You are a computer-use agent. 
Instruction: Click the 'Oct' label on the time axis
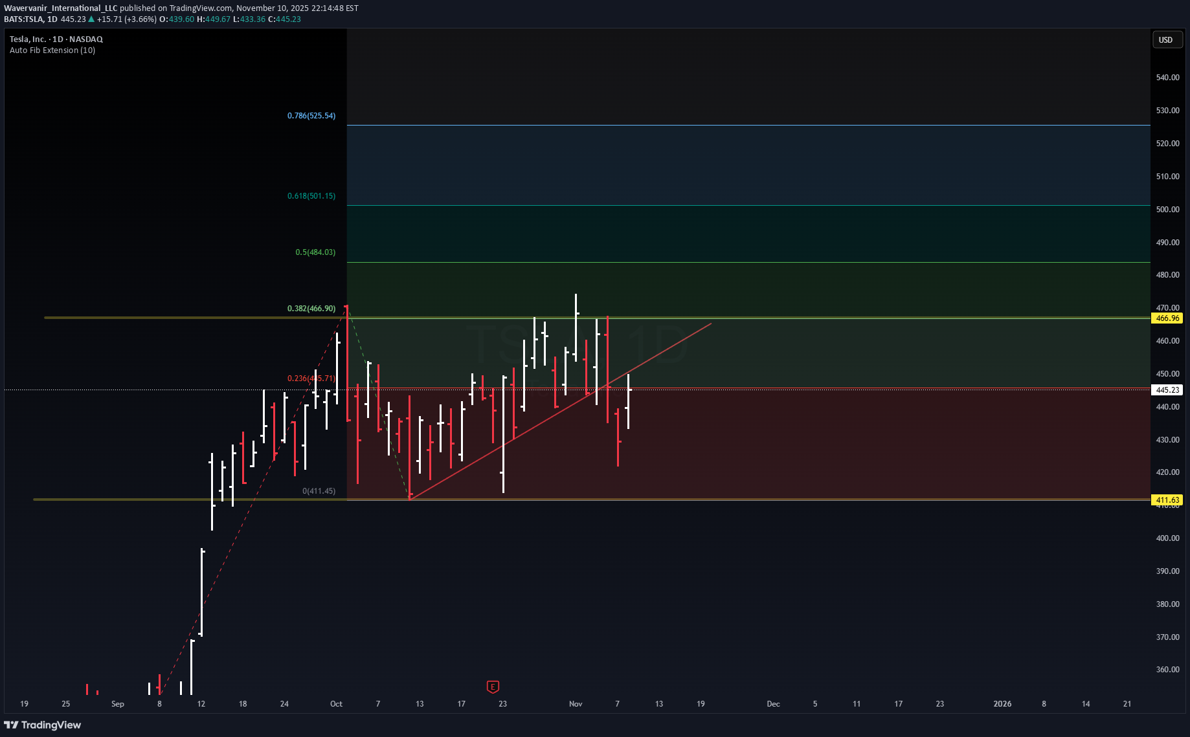tap(336, 704)
